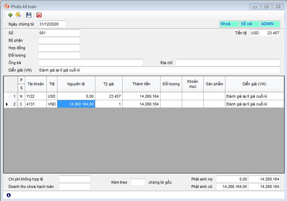
Task: Click Phát sinh nợ total 14.268.164 field
Action: pyautogui.click(x=264, y=179)
